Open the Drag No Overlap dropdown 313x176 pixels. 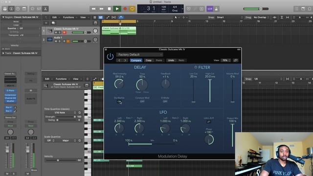[261, 18]
